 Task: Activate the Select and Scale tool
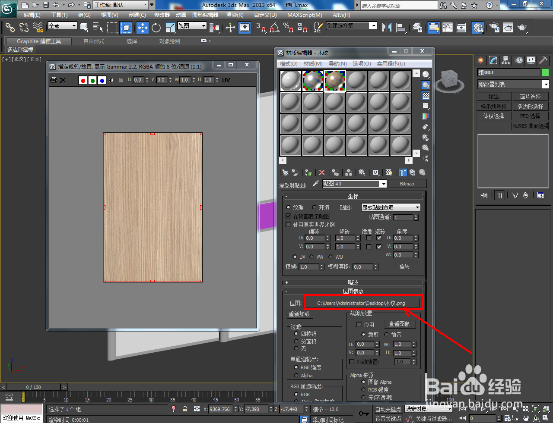[x=170, y=28]
